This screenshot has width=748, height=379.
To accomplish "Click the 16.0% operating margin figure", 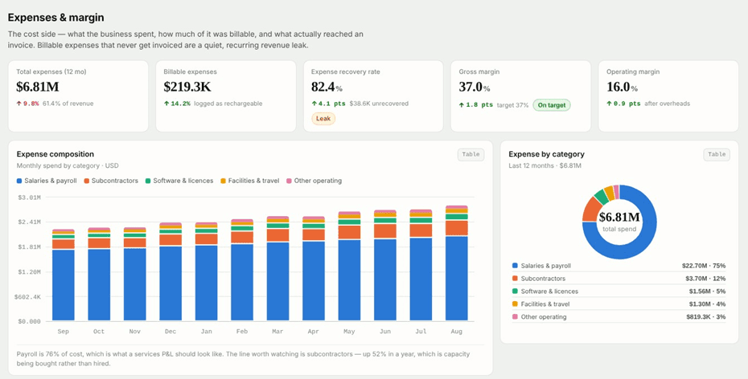I will click(x=622, y=88).
